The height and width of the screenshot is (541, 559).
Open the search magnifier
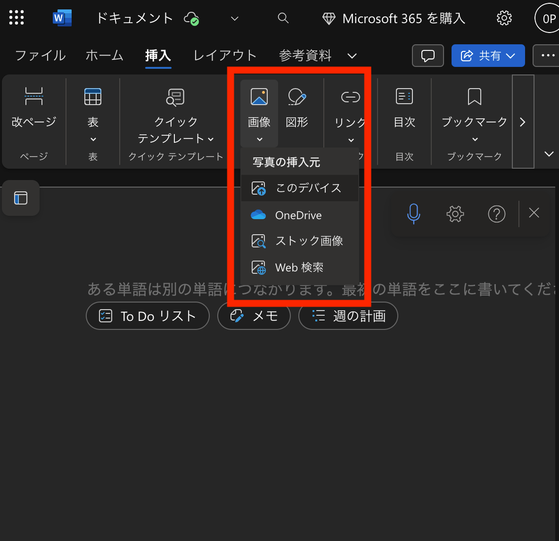point(283,18)
